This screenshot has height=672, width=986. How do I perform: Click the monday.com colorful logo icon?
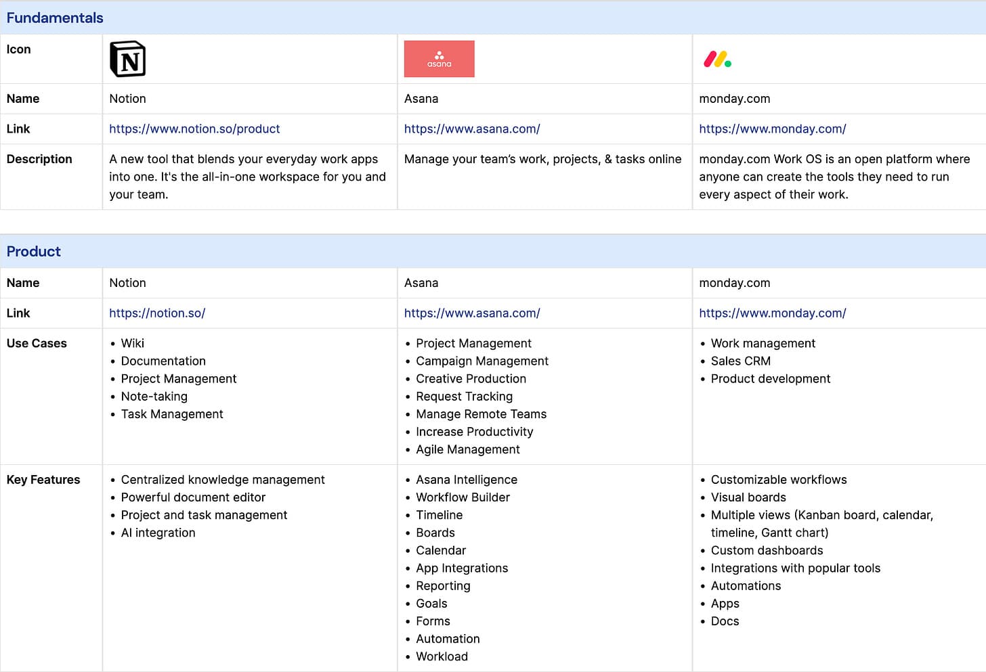pos(717,60)
